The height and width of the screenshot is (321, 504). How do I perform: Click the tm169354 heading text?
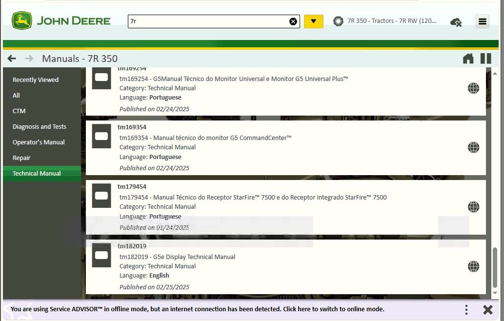(132, 127)
